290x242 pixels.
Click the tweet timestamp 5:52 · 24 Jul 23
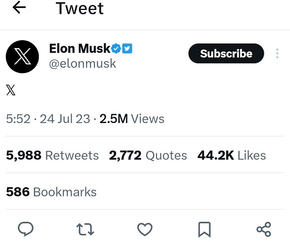point(47,119)
